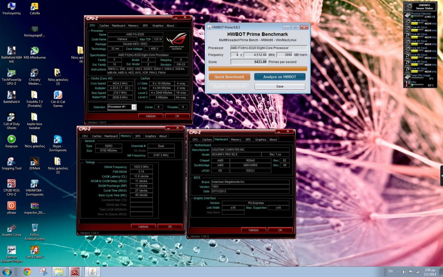Click the Analyze on HWBOT button
Viewport: 443px width, 277px height.
click(279, 77)
